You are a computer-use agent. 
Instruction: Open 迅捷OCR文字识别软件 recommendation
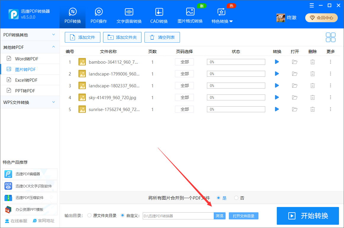[30, 186]
